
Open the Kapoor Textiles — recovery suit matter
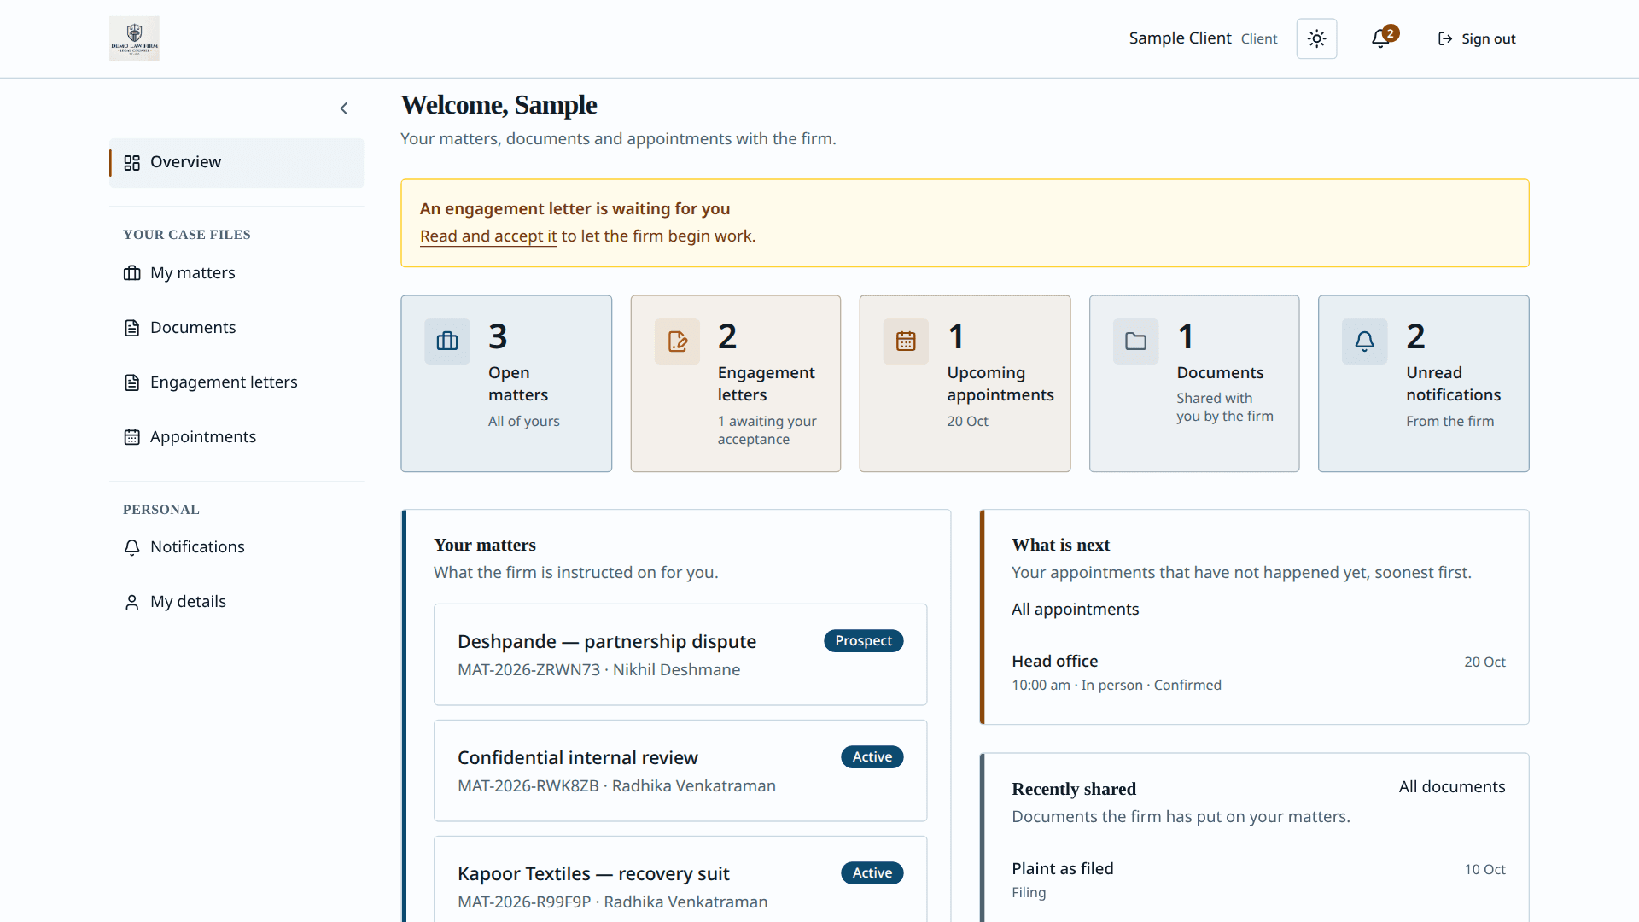point(680,879)
